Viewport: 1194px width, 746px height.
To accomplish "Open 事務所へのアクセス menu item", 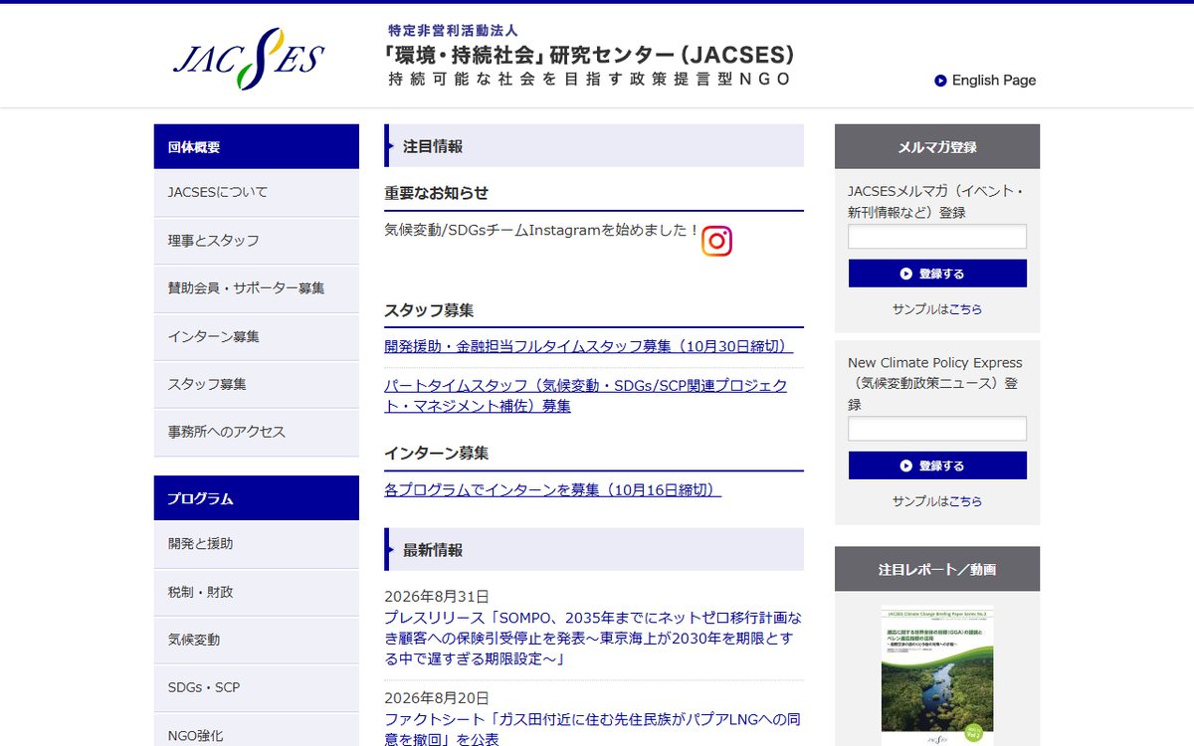I will pyautogui.click(x=256, y=432).
